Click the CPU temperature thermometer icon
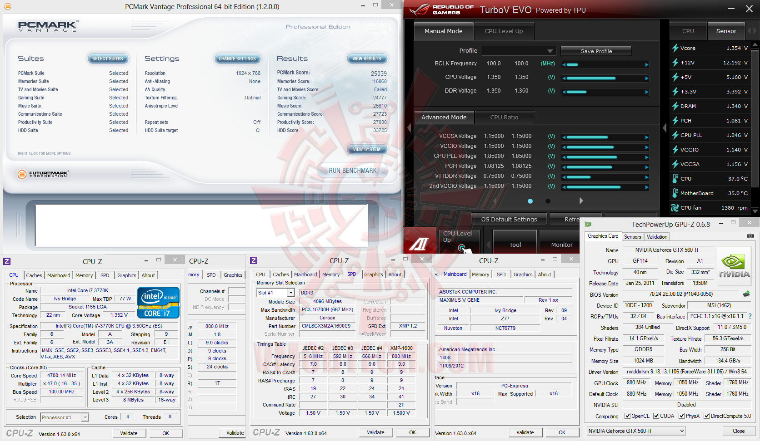Viewport: 760px width, 441px height. [675, 179]
